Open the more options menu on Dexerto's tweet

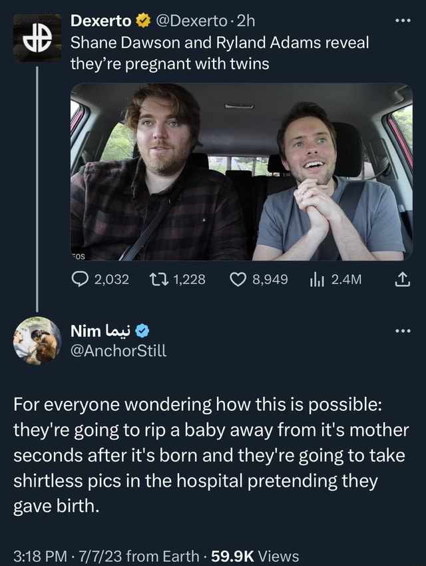click(x=402, y=21)
